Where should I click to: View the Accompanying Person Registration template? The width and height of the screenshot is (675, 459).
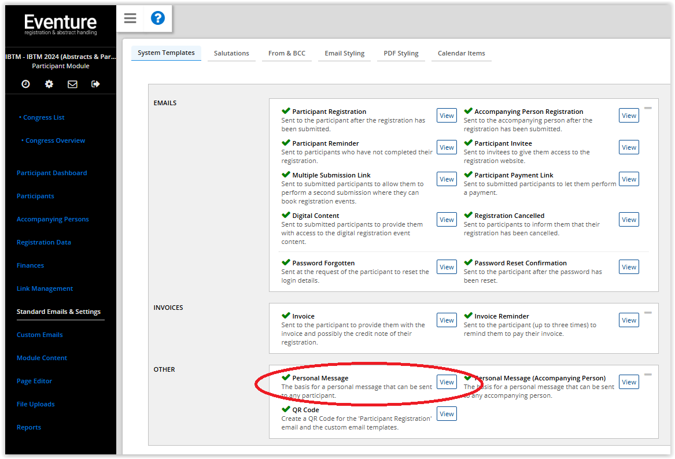(x=629, y=115)
